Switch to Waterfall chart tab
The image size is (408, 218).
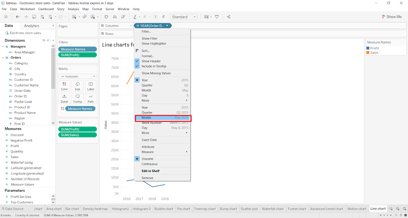point(273,209)
